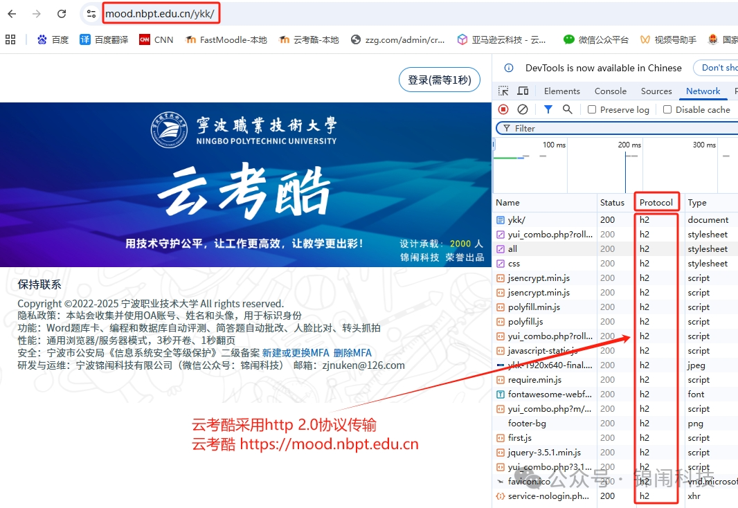This screenshot has height=508, width=738.
Task: Toggle the network filter funnel icon
Action: [x=548, y=109]
